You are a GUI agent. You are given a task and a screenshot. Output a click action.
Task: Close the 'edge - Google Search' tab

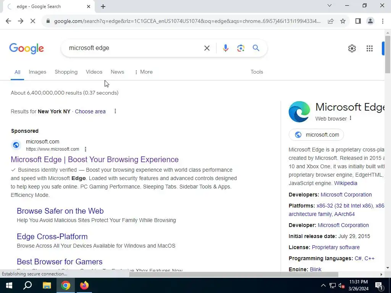[x=89, y=6]
